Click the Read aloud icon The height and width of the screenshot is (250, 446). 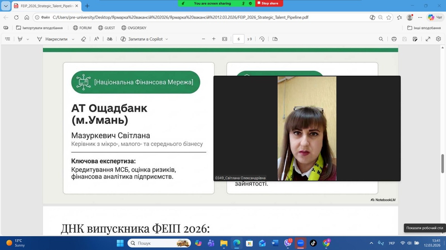coord(97,39)
